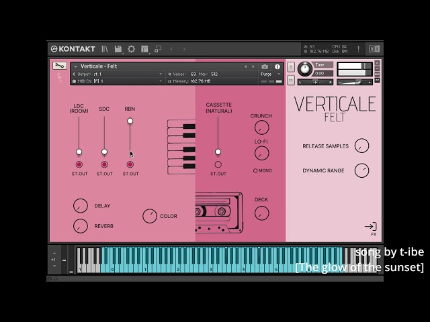Open the Purge dropdown
The height and width of the screenshot is (322, 430).
point(270,74)
